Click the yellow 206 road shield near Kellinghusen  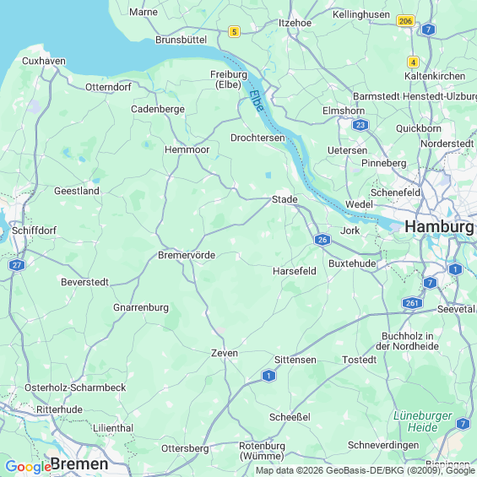405,21
